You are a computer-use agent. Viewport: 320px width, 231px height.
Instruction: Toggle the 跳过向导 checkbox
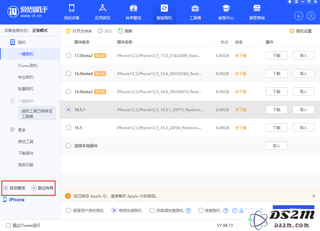pyautogui.click(x=34, y=188)
